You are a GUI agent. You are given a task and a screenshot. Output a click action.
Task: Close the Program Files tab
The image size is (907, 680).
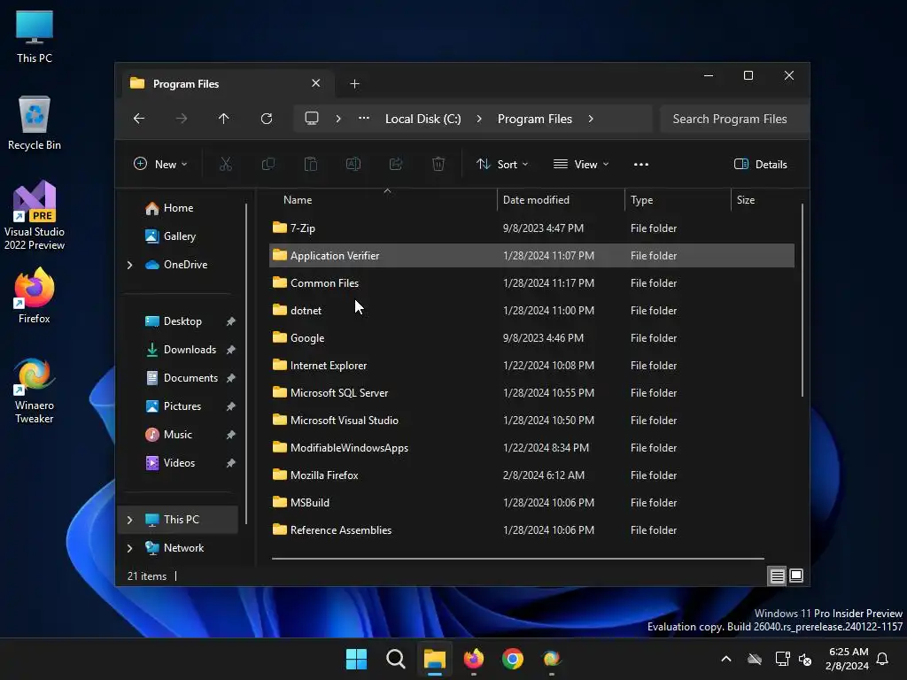click(316, 83)
